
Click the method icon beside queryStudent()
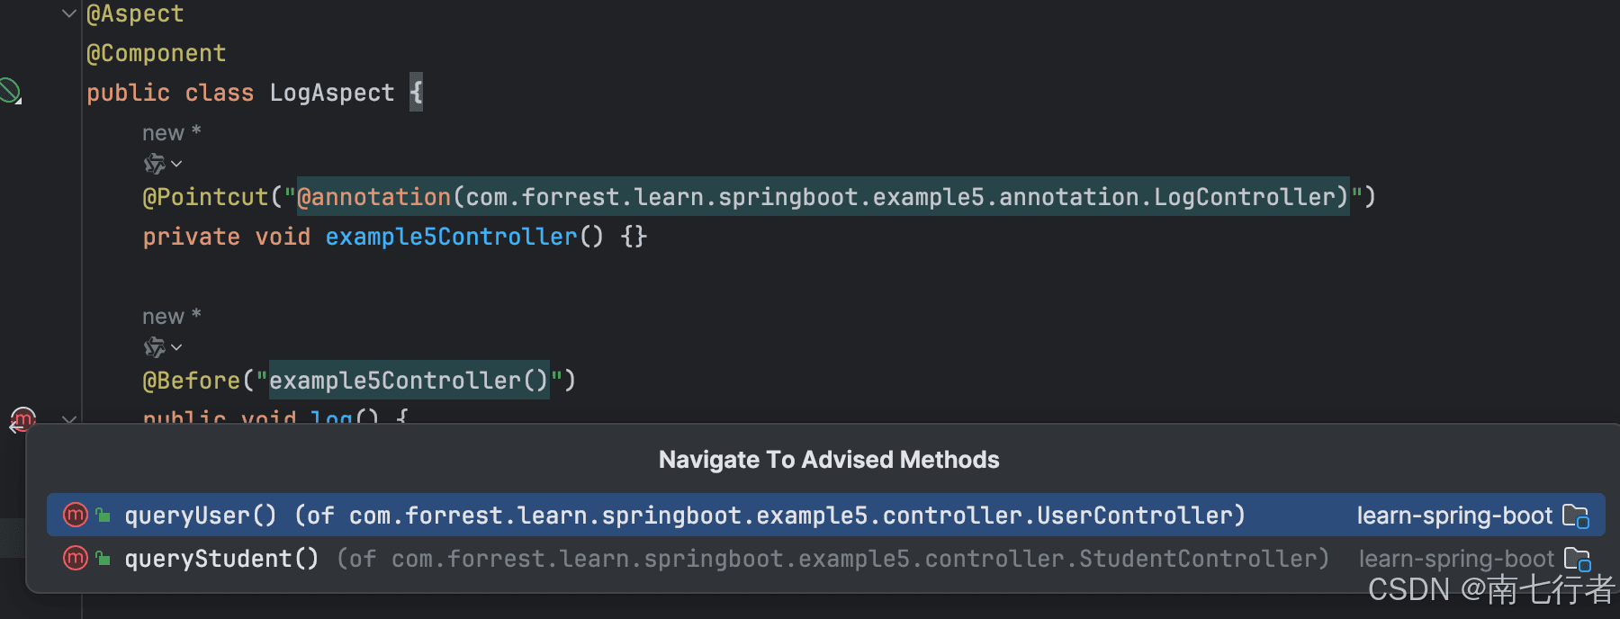76,559
